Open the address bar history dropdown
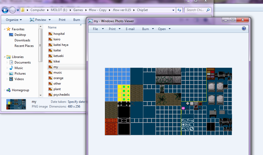This screenshot has width=263, height=155. click(x=173, y=10)
